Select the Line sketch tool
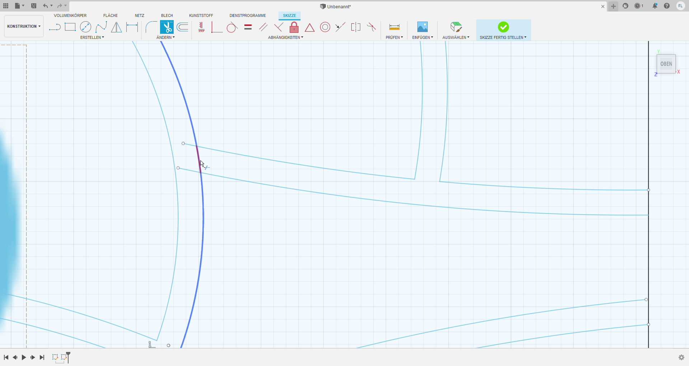This screenshot has height=366, width=689. coord(55,27)
